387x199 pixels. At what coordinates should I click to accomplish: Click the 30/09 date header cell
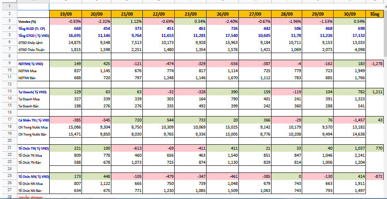click(x=349, y=14)
